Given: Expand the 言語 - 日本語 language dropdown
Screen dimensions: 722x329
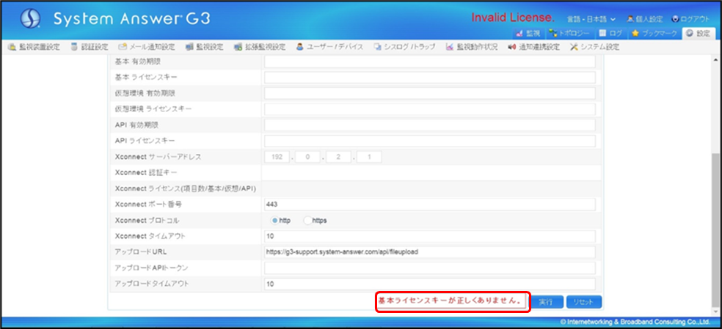Looking at the screenshot, I should tap(591, 18).
